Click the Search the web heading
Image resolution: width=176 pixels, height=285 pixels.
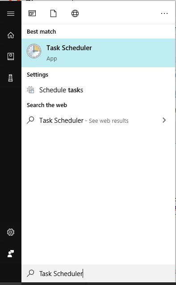pos(47,105)
